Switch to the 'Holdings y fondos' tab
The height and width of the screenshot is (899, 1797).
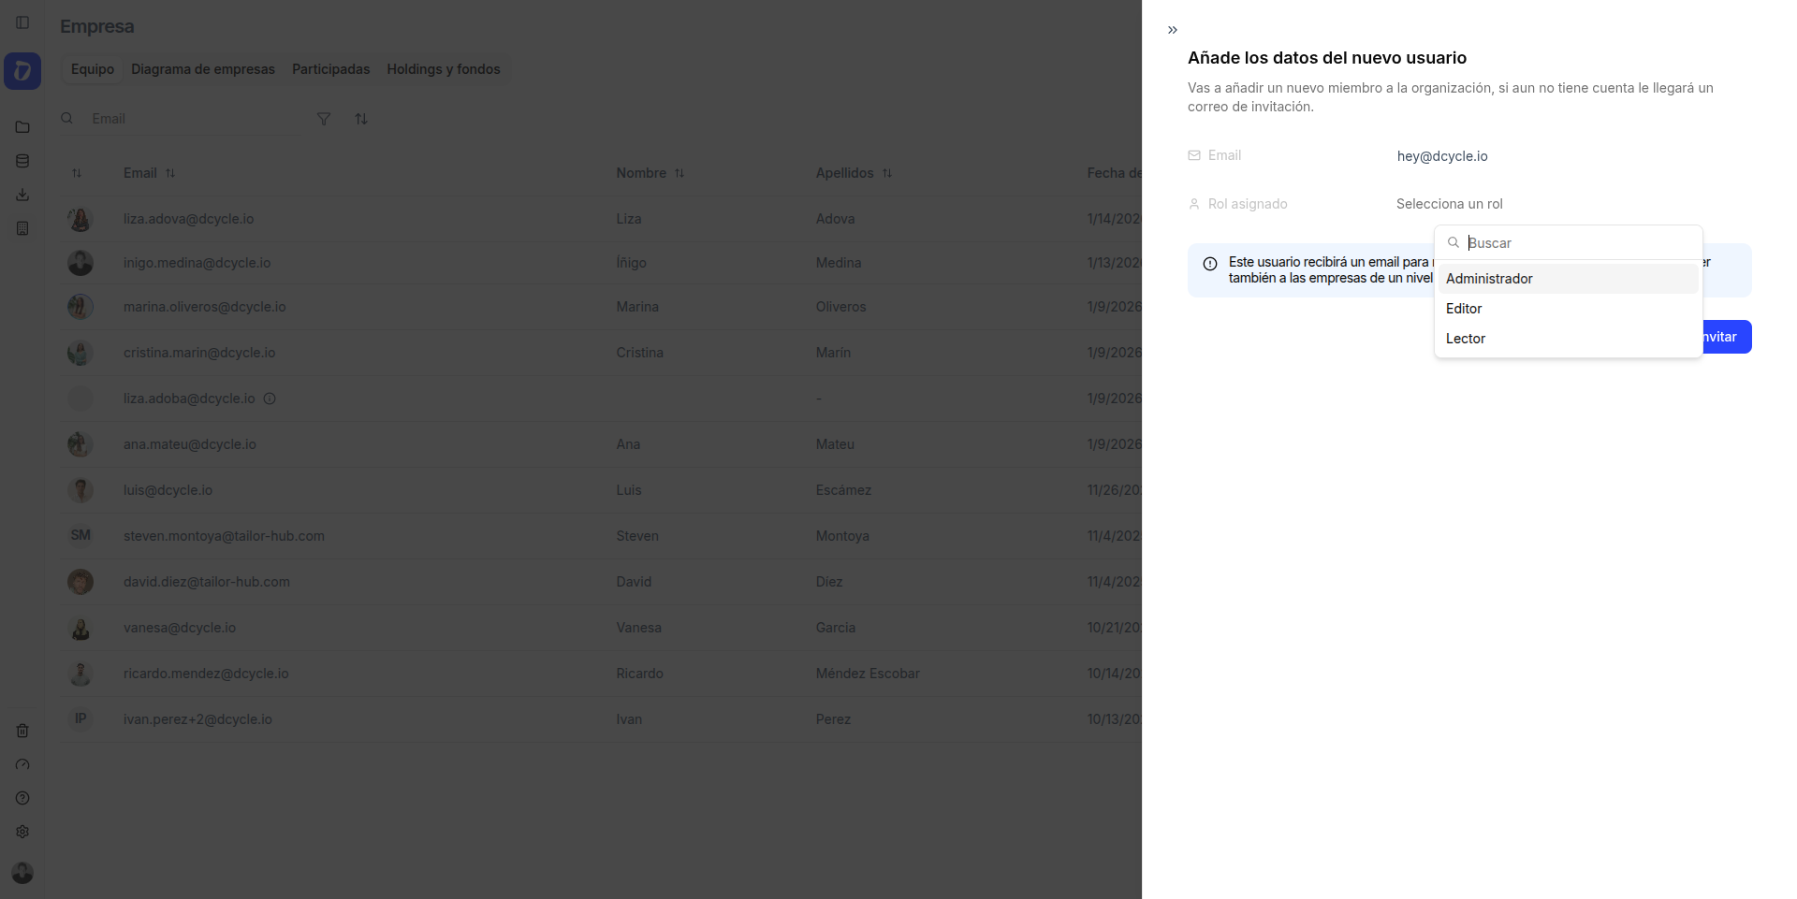pos(444,69)
